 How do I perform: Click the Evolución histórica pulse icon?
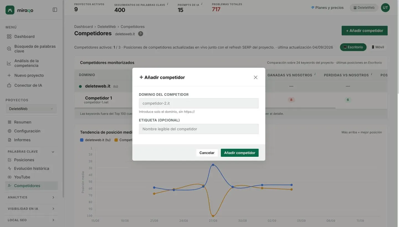(x=9, y=168)
